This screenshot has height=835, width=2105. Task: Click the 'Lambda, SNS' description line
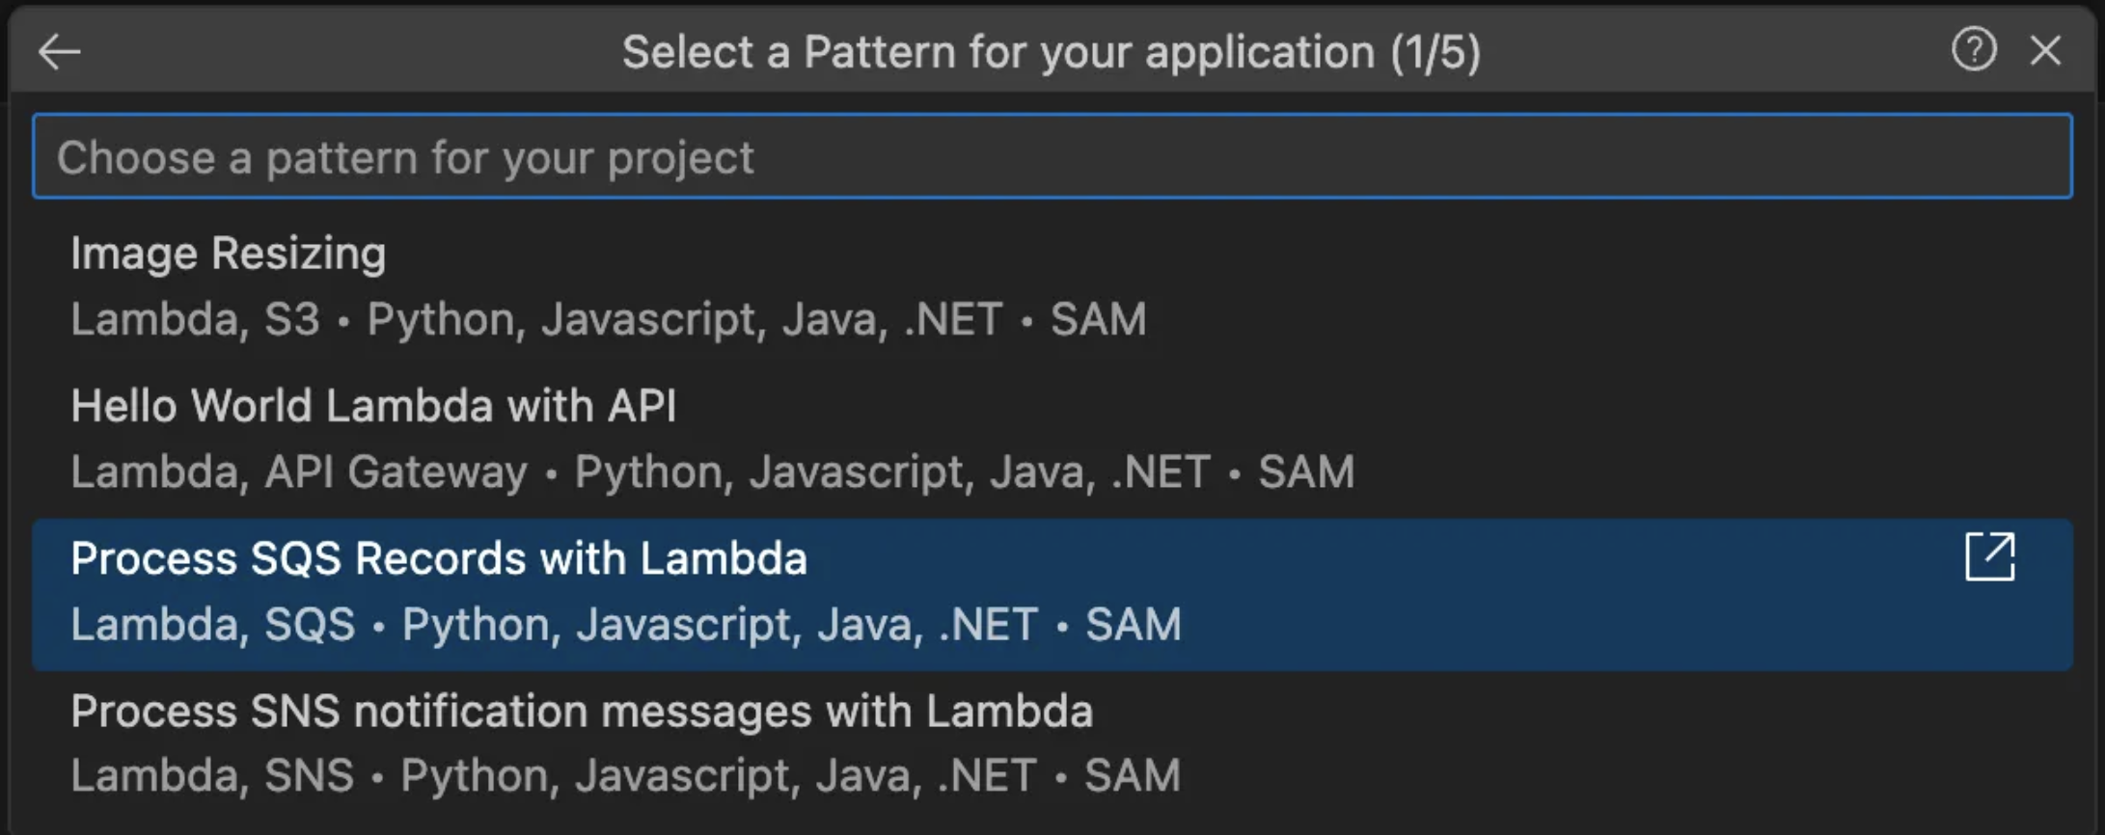click(212, 776)
